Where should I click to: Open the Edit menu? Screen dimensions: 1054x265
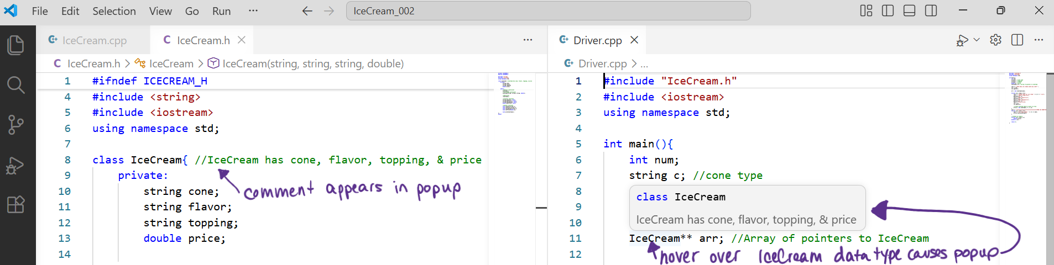(70, 11)
